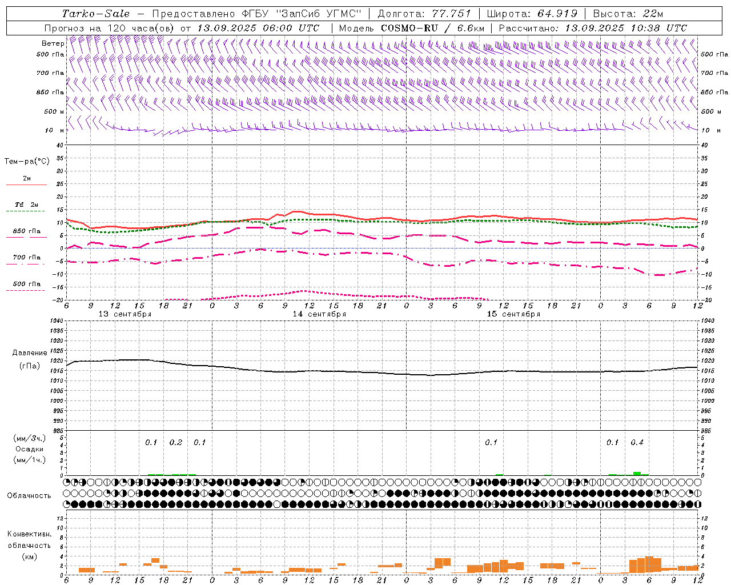Screen dimensions: 731x585
Task: Click the station name "Tarko-Sale" in header
Action: pos(96,14)
